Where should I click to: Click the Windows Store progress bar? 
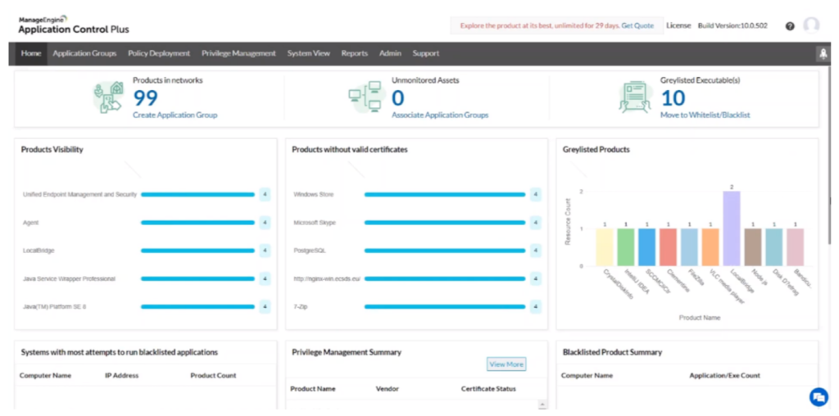click(444, 195)
